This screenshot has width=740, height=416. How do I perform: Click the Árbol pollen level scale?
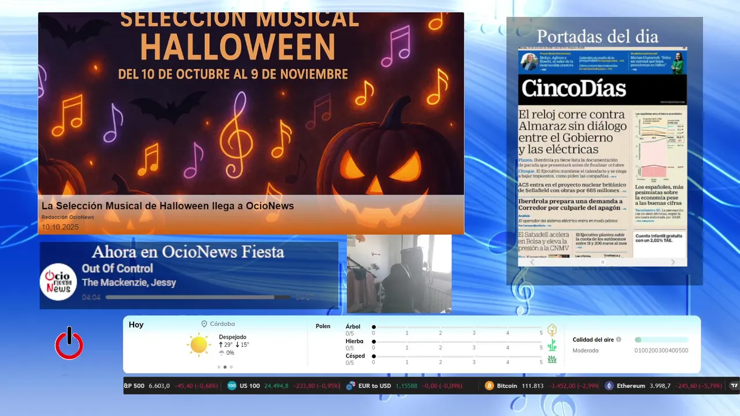[x=457, y=327]
